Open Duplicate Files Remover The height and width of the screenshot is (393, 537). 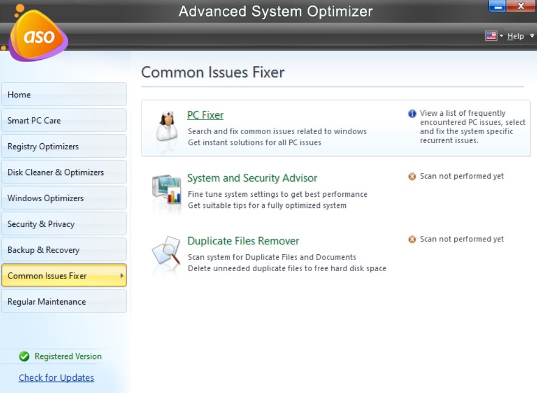(x=243, y=240)
